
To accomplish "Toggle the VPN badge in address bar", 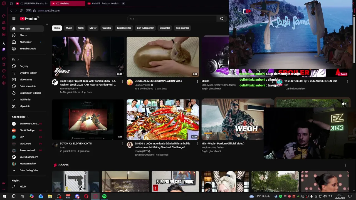I will pyautogui.click(x=29, y=11).
